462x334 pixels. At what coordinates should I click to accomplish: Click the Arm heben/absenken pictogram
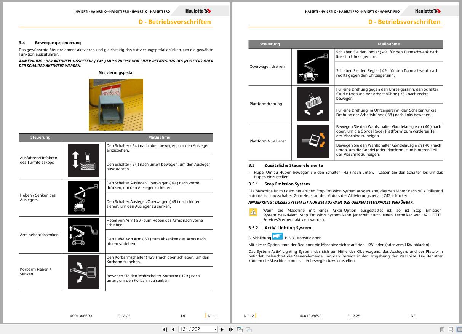click(x=83, y=235)
